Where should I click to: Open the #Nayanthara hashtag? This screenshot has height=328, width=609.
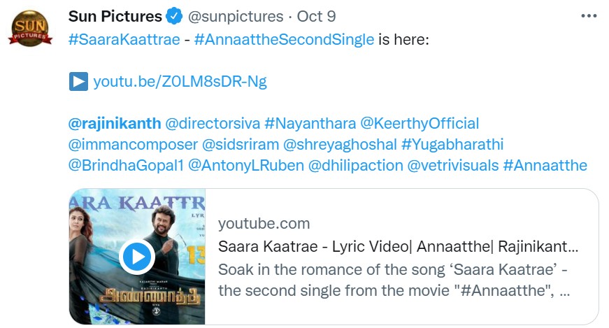pyautogui.click(x=310, y=124)
